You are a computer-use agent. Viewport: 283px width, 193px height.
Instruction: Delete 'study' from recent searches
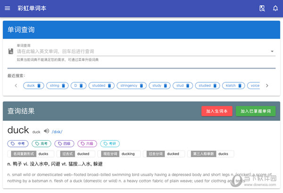pyautogui.click(x=166, y=86)
